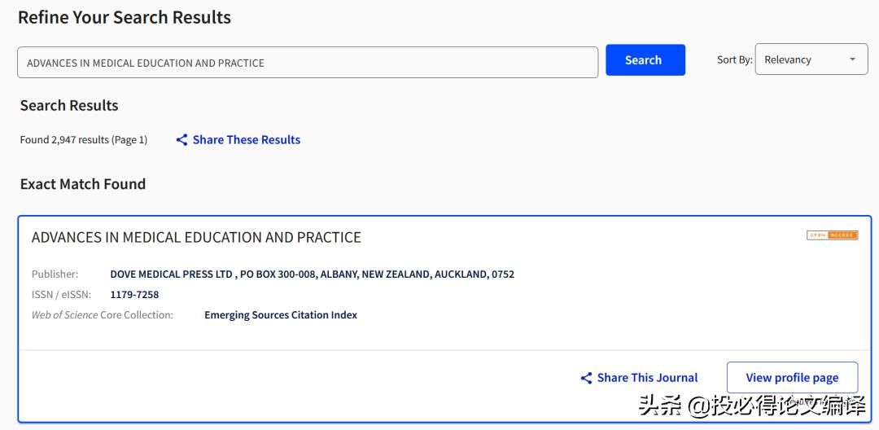This screenshot has height=430, width=879.
Task: Click the ISSN number 1179-7258
Action: [134, 295]
